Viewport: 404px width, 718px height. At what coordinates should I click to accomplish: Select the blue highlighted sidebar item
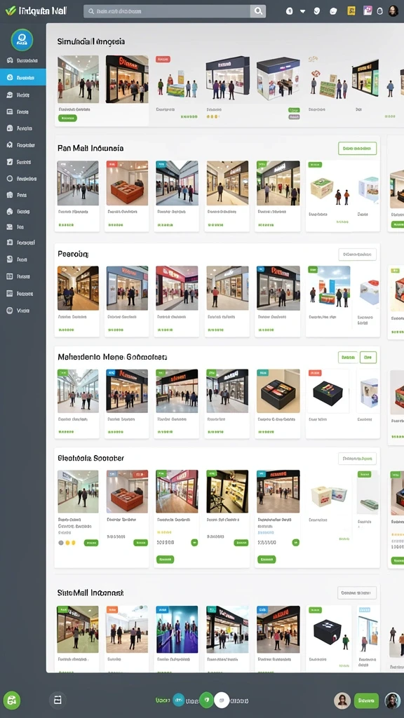[23, 77]
